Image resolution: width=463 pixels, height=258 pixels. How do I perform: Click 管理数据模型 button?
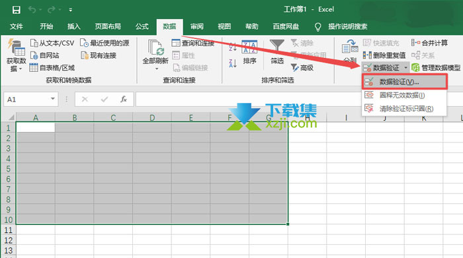(436, 68)
